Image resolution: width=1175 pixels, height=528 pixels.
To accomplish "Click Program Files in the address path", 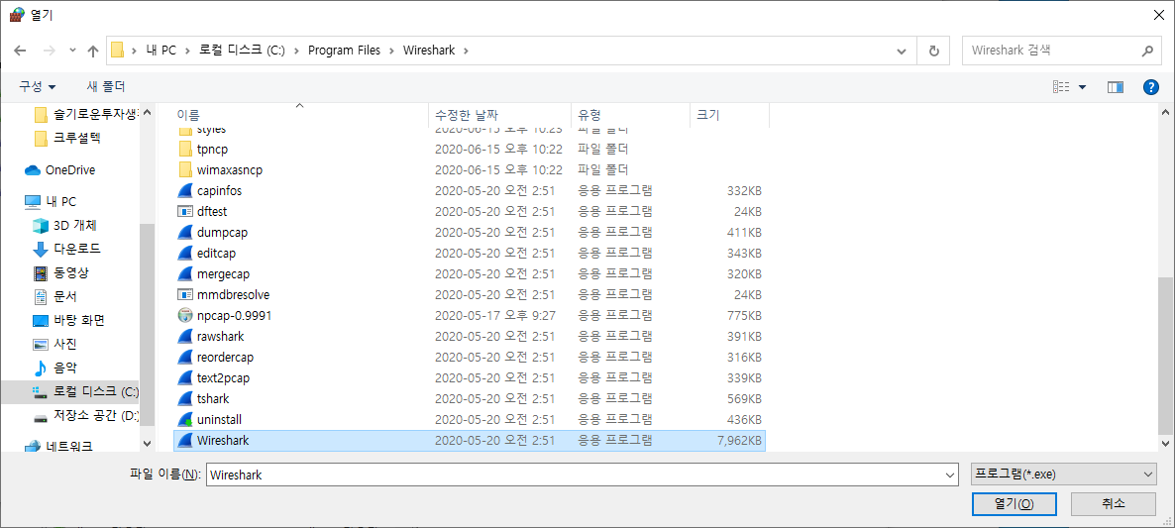I will (x=345, y=51).
